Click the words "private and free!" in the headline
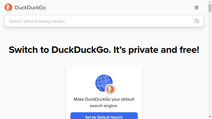The image size is (212, 119). click(164, 50)
